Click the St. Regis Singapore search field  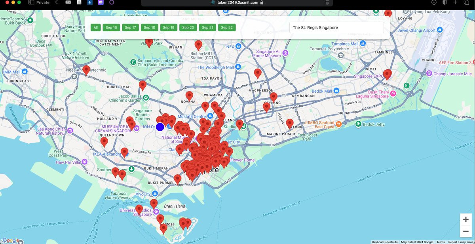coord(336,28)
